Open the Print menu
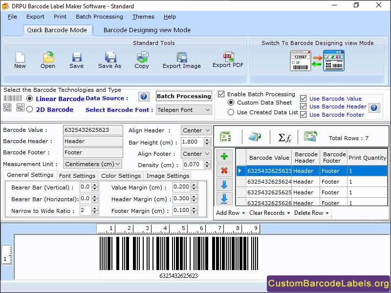Screen dimensions: 391x293 click(60, 17)
